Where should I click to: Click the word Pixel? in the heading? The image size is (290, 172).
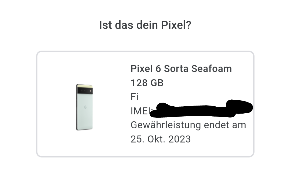176,25
